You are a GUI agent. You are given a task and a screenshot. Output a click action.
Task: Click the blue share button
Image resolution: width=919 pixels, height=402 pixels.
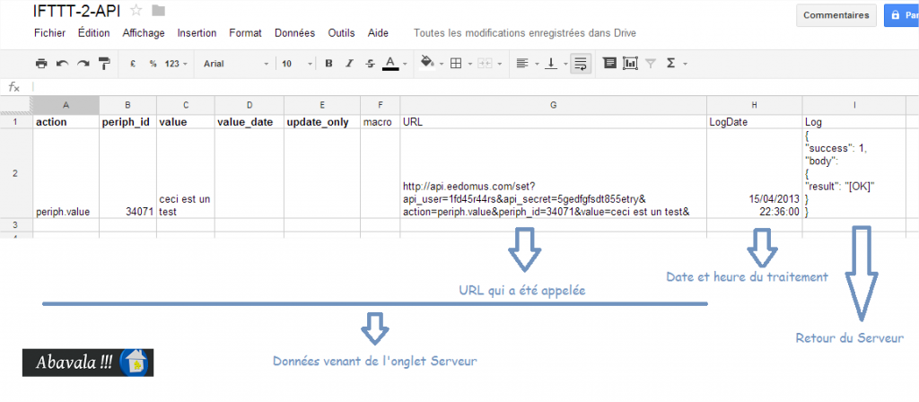click(901, 15)
